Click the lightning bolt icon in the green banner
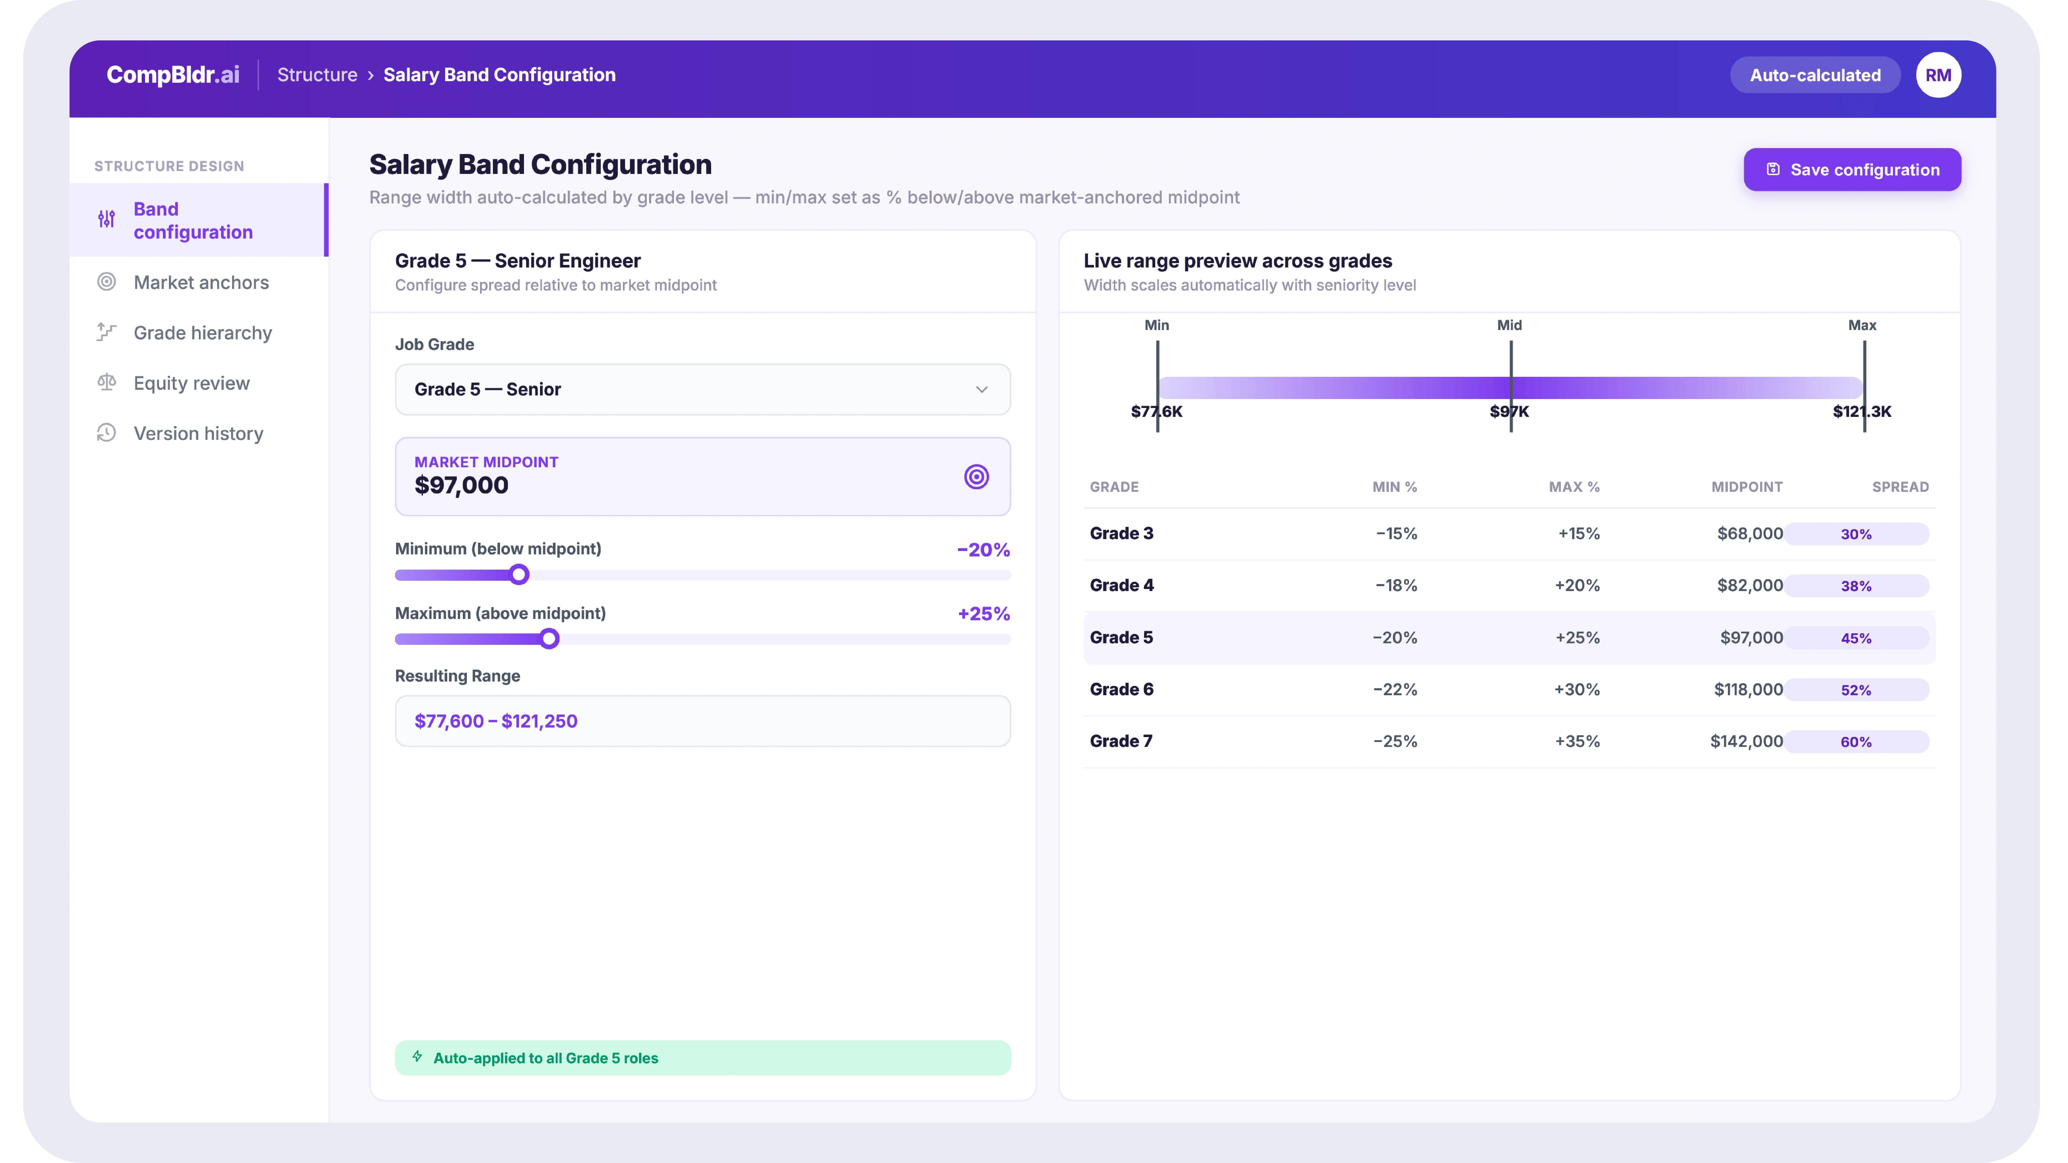This screenshot has height=1163, width=2068. coord(417,1057)
